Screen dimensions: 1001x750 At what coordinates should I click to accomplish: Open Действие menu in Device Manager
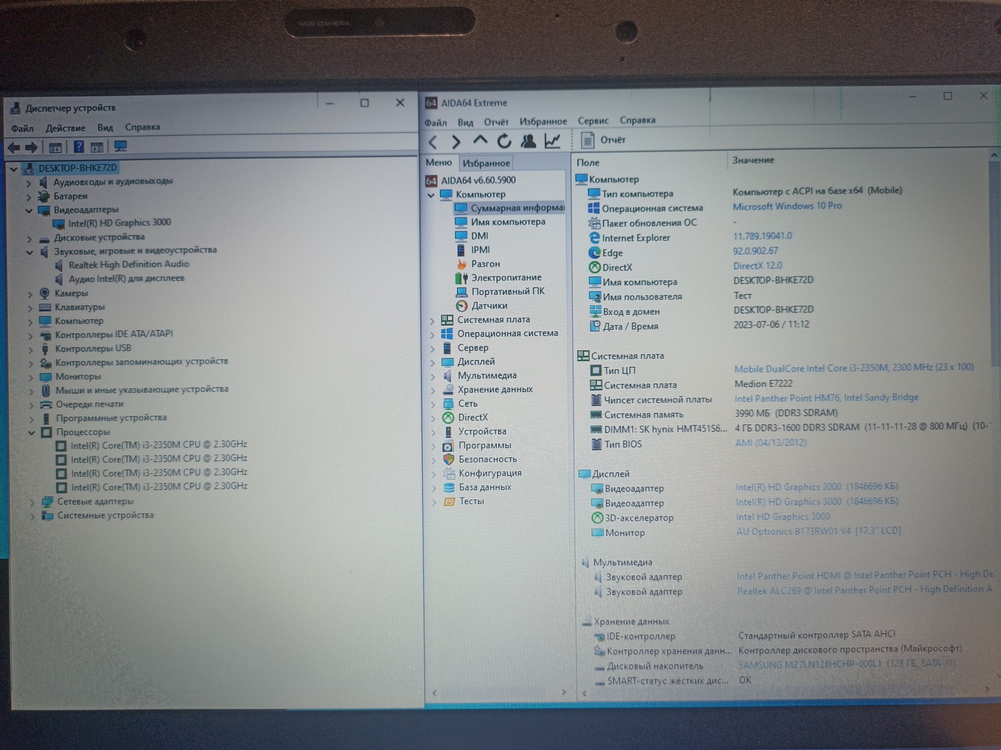click(x=66, y=128)
